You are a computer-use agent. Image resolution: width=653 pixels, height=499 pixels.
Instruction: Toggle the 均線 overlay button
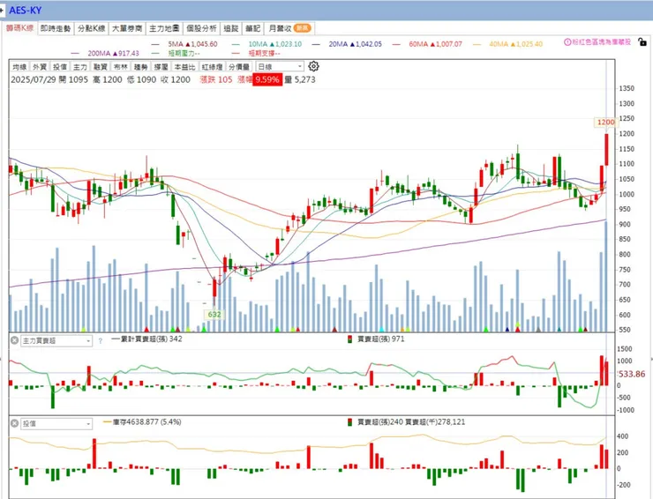coord(19,67)
